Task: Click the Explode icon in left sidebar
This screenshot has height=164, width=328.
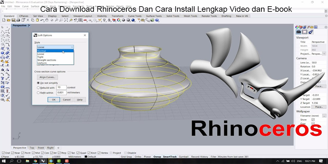Action: pyautogui.click(x=7, y=62)
